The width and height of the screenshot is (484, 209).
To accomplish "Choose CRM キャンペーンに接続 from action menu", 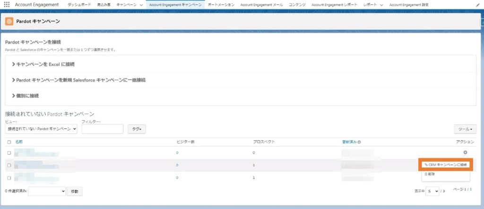I will coord(445,165).
